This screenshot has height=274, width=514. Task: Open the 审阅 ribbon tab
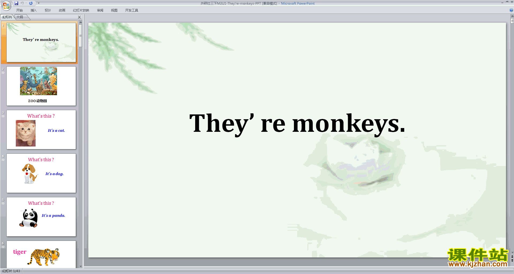(100, 10)
